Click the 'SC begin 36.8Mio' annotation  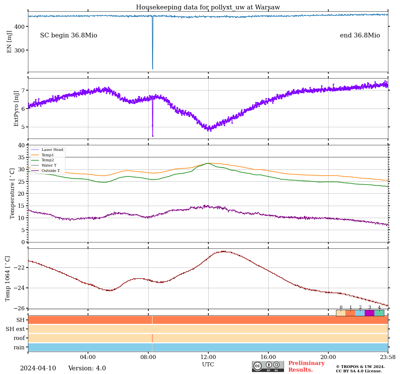coord(69,35)
